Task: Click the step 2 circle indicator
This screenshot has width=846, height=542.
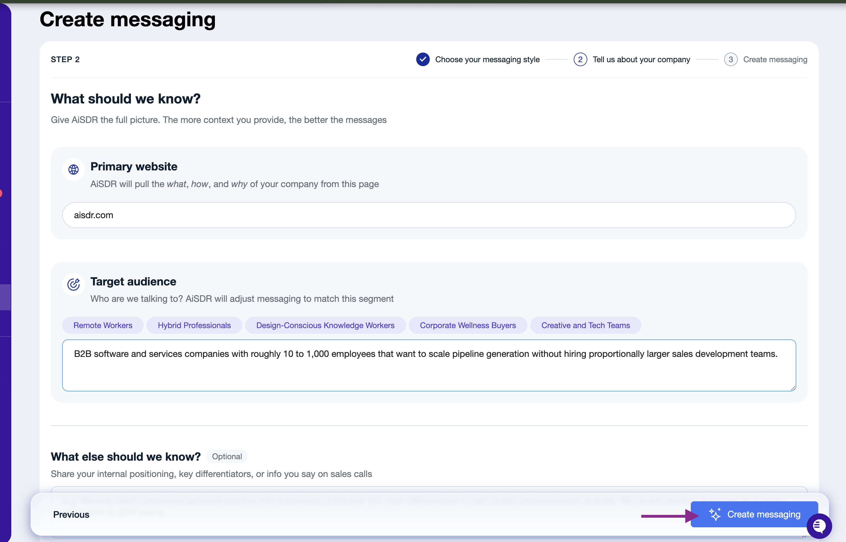Action: pos(580,59)
